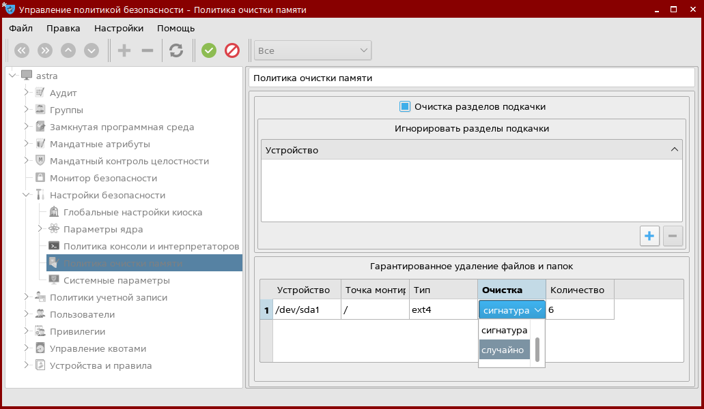Expand the Аудит tree node
The image size is (704, 409).
[x=26, y=93]
